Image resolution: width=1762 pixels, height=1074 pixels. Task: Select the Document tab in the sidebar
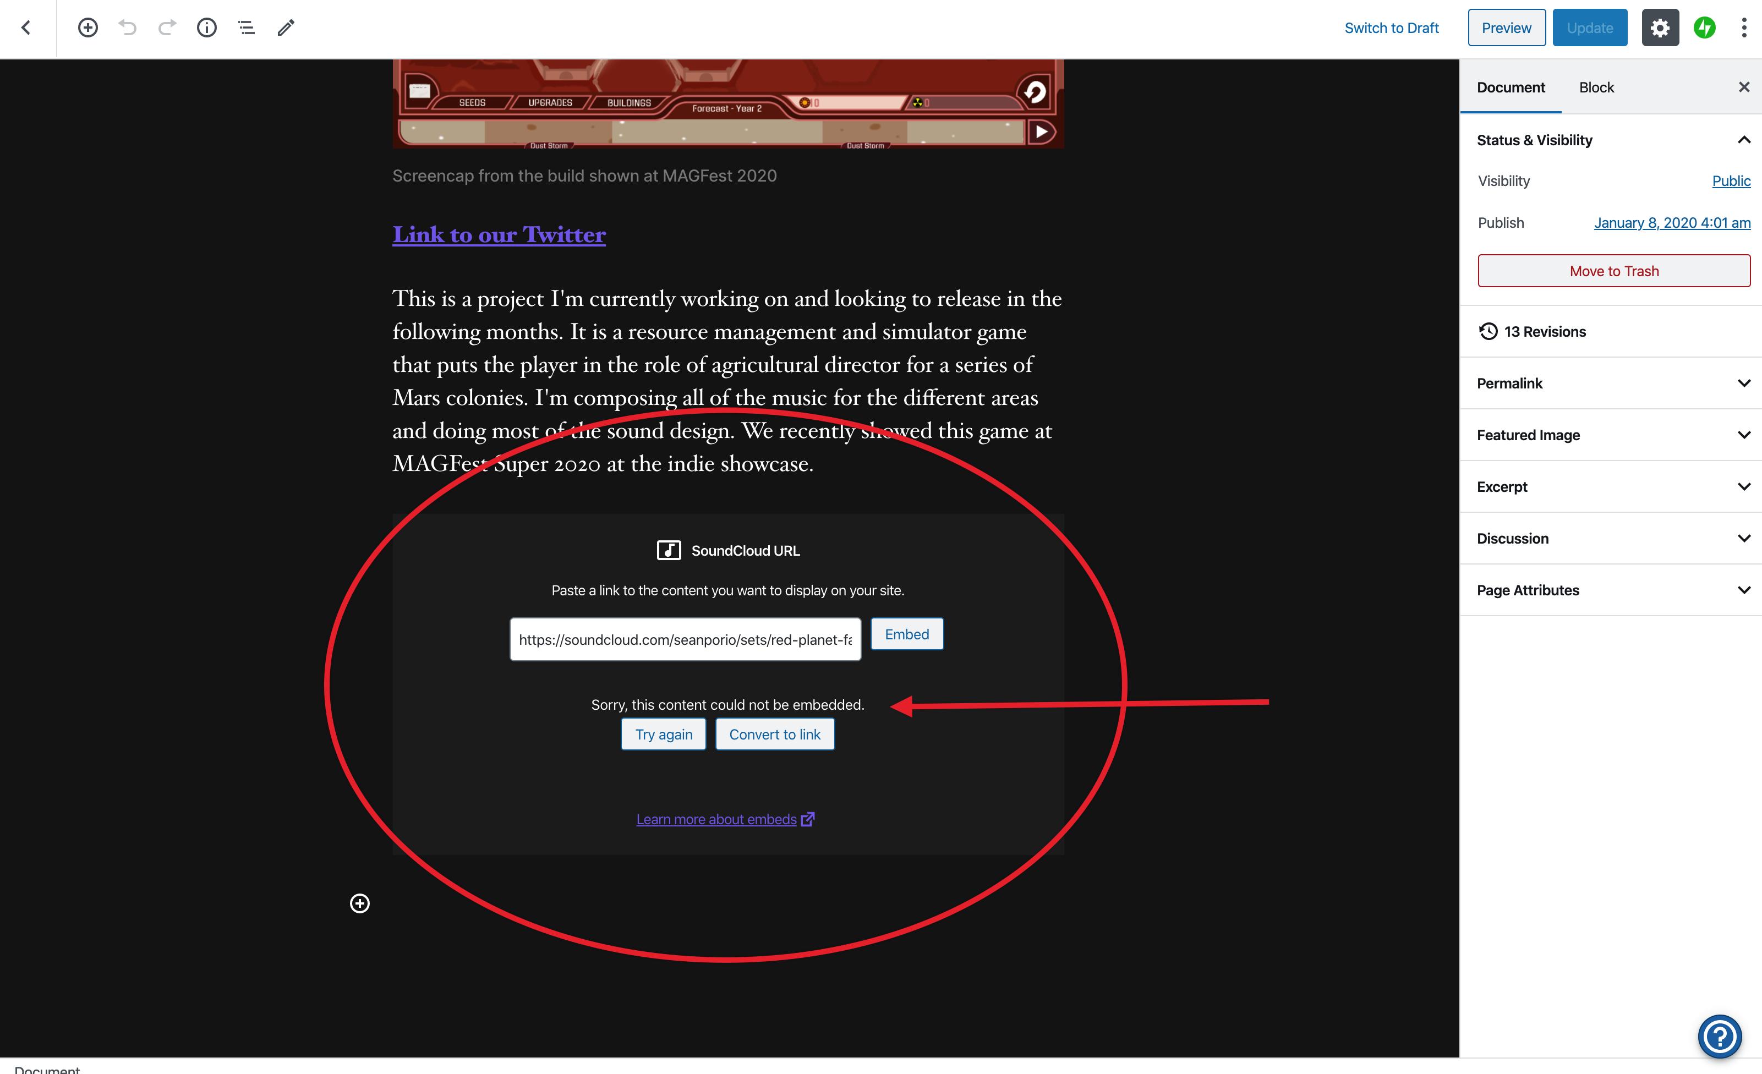pos(1511,86)
